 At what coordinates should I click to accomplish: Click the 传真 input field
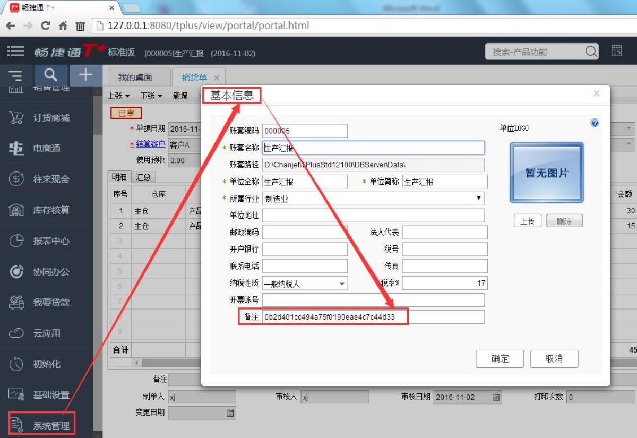pyautogui.click(x=445, y=267)
